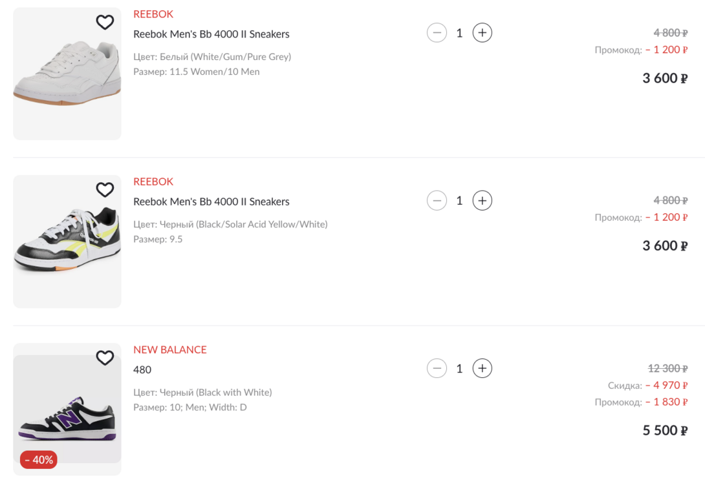Click the −40% discount badge
This screenshot has height=478, width=705.
coord(39,460)
